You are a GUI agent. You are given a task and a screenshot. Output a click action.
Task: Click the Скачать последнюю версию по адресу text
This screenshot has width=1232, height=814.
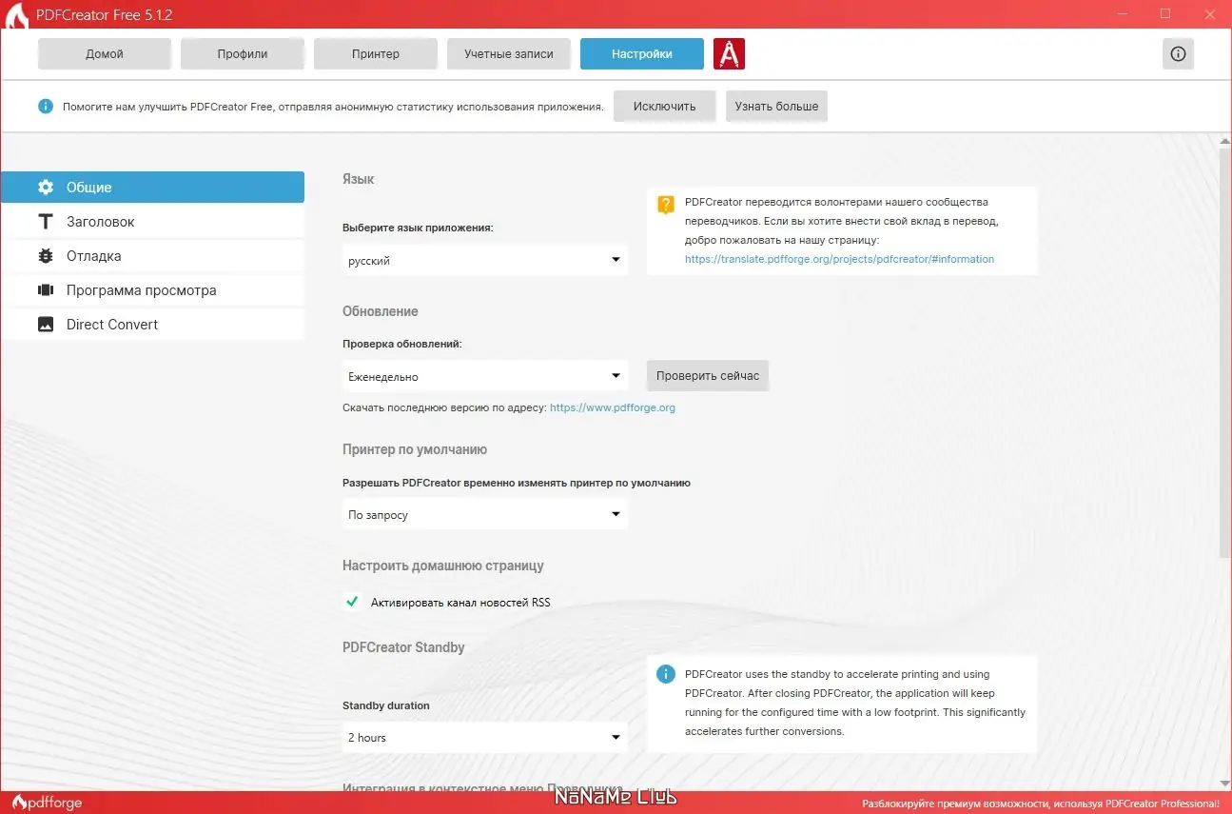(444, 407)
